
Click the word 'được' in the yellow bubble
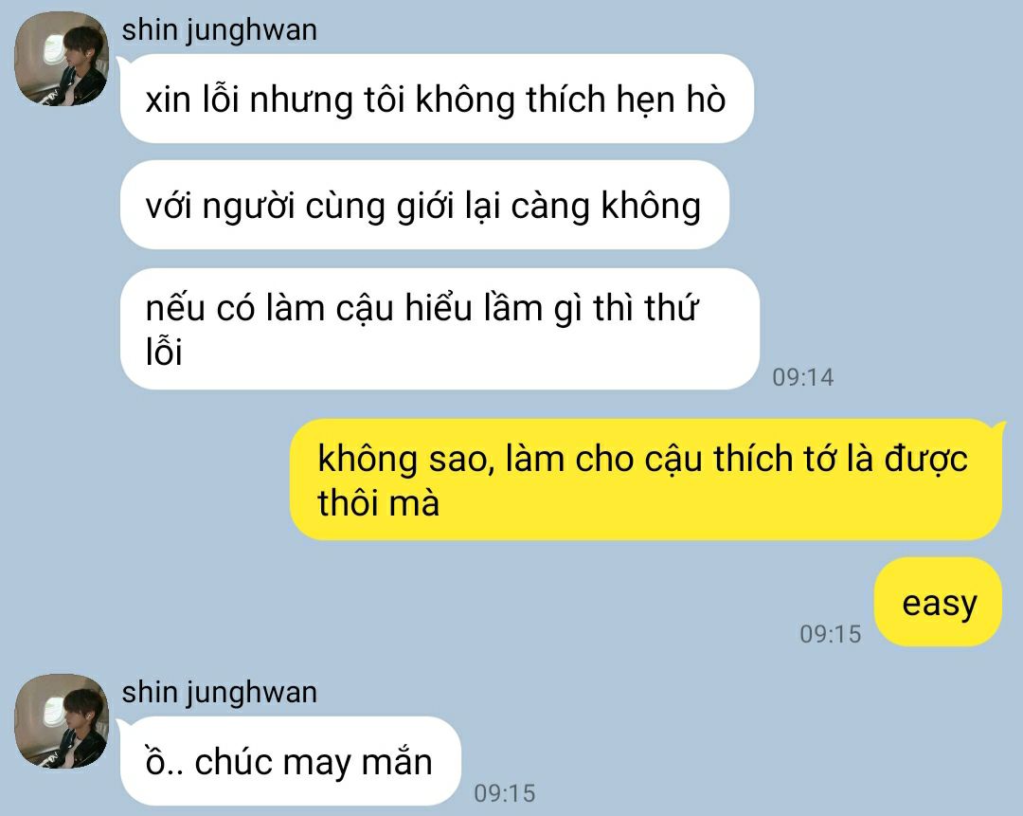point(925,459)
